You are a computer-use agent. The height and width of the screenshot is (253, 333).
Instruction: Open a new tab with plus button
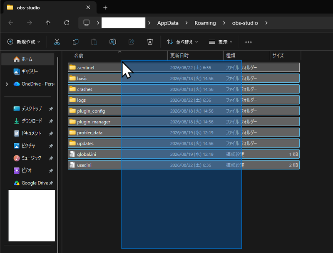point(105,7)
